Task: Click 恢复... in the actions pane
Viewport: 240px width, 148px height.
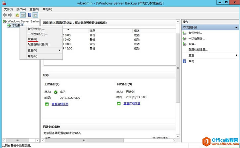Action: pos(193,44)
